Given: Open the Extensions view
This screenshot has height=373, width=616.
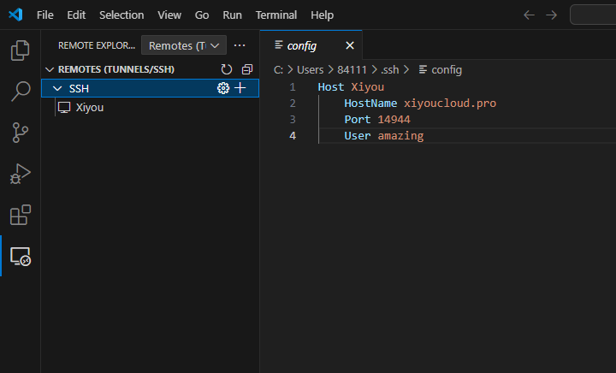Looking at the screenshot, I should click(x=20, y=215).
